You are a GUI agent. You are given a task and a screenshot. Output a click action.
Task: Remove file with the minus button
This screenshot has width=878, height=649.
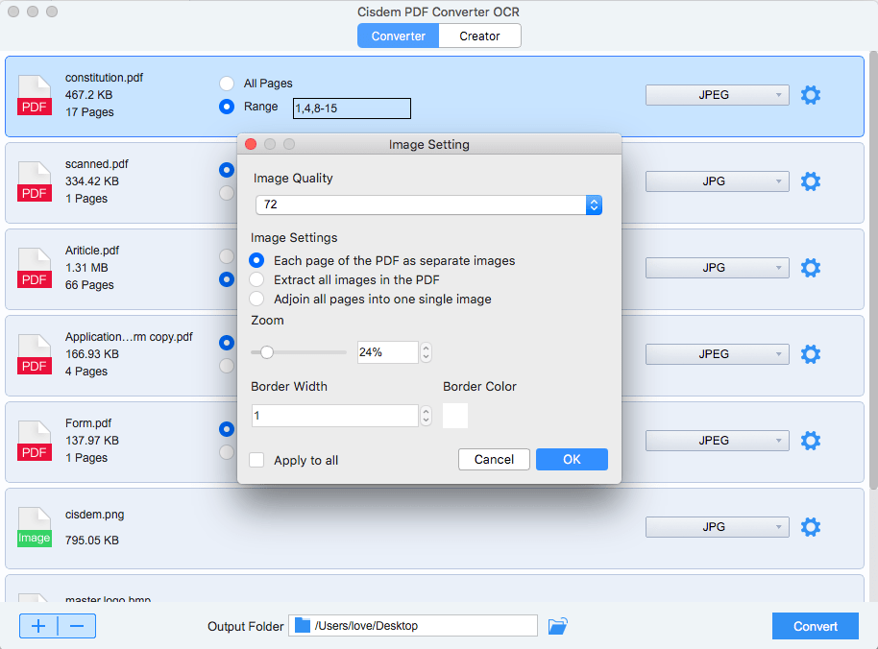pos(77,626)
